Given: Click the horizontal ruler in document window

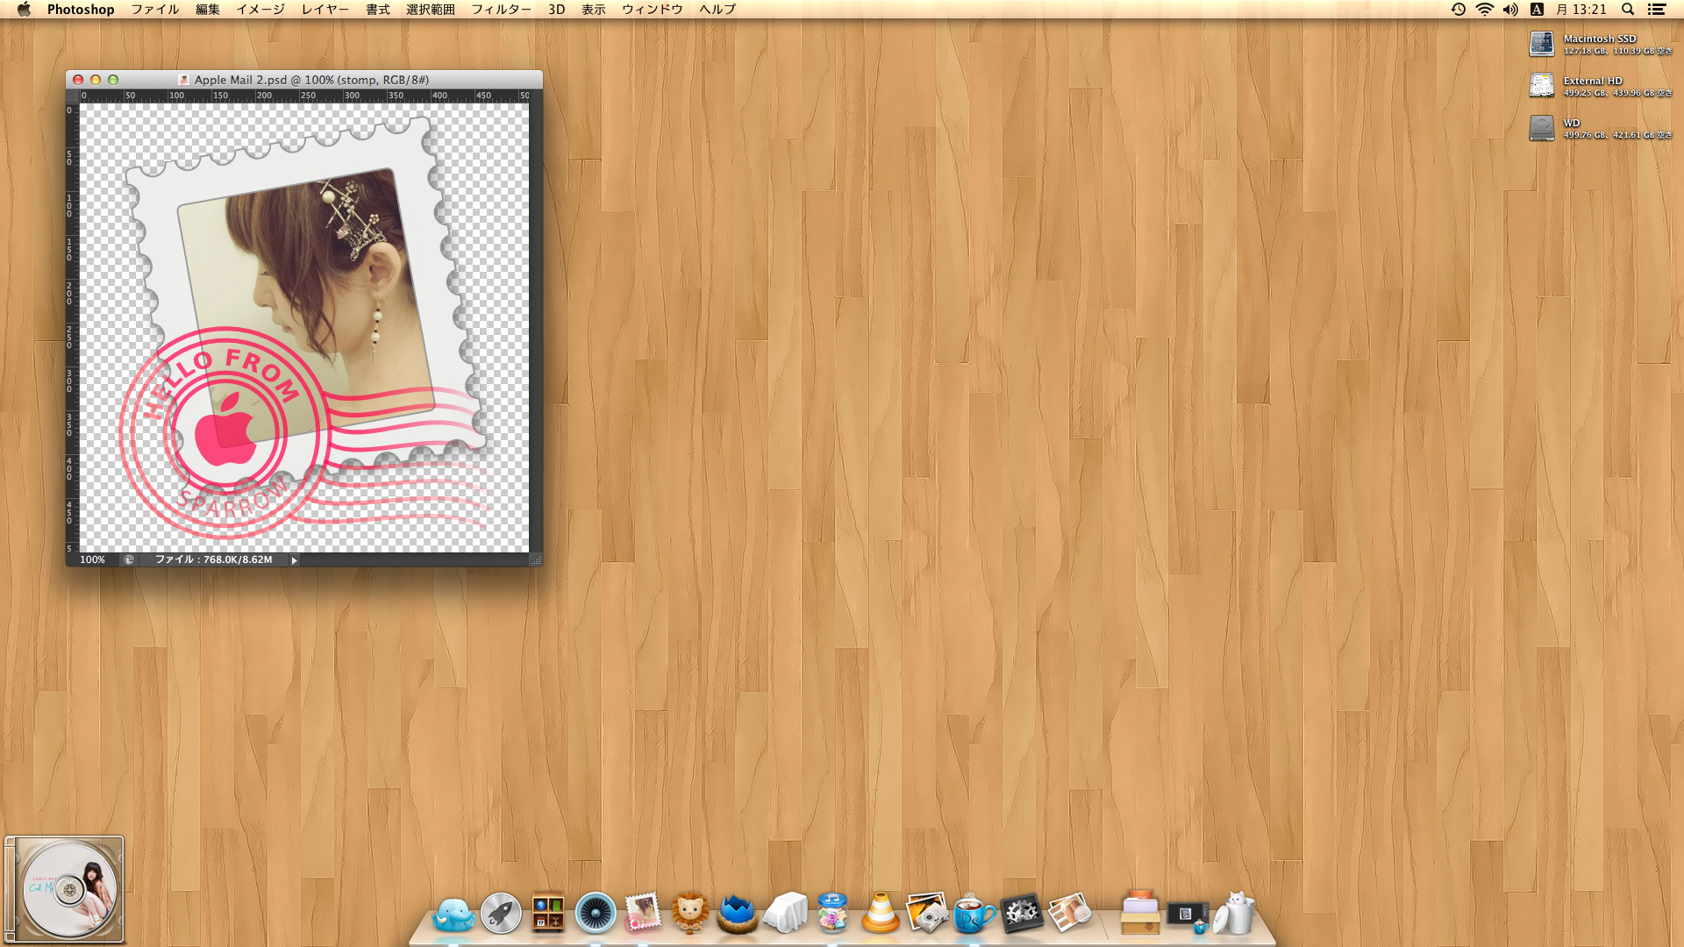Looking at the screenshot, I should [304, 96].
